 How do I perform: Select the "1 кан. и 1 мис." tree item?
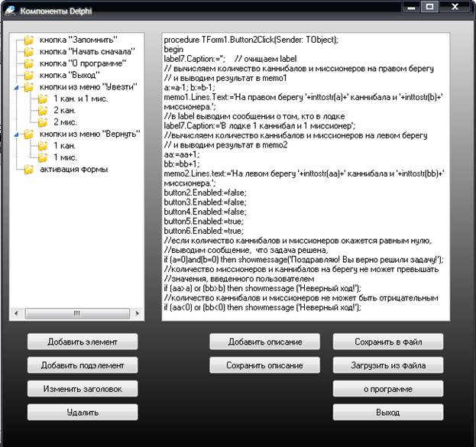pos(84,99)
